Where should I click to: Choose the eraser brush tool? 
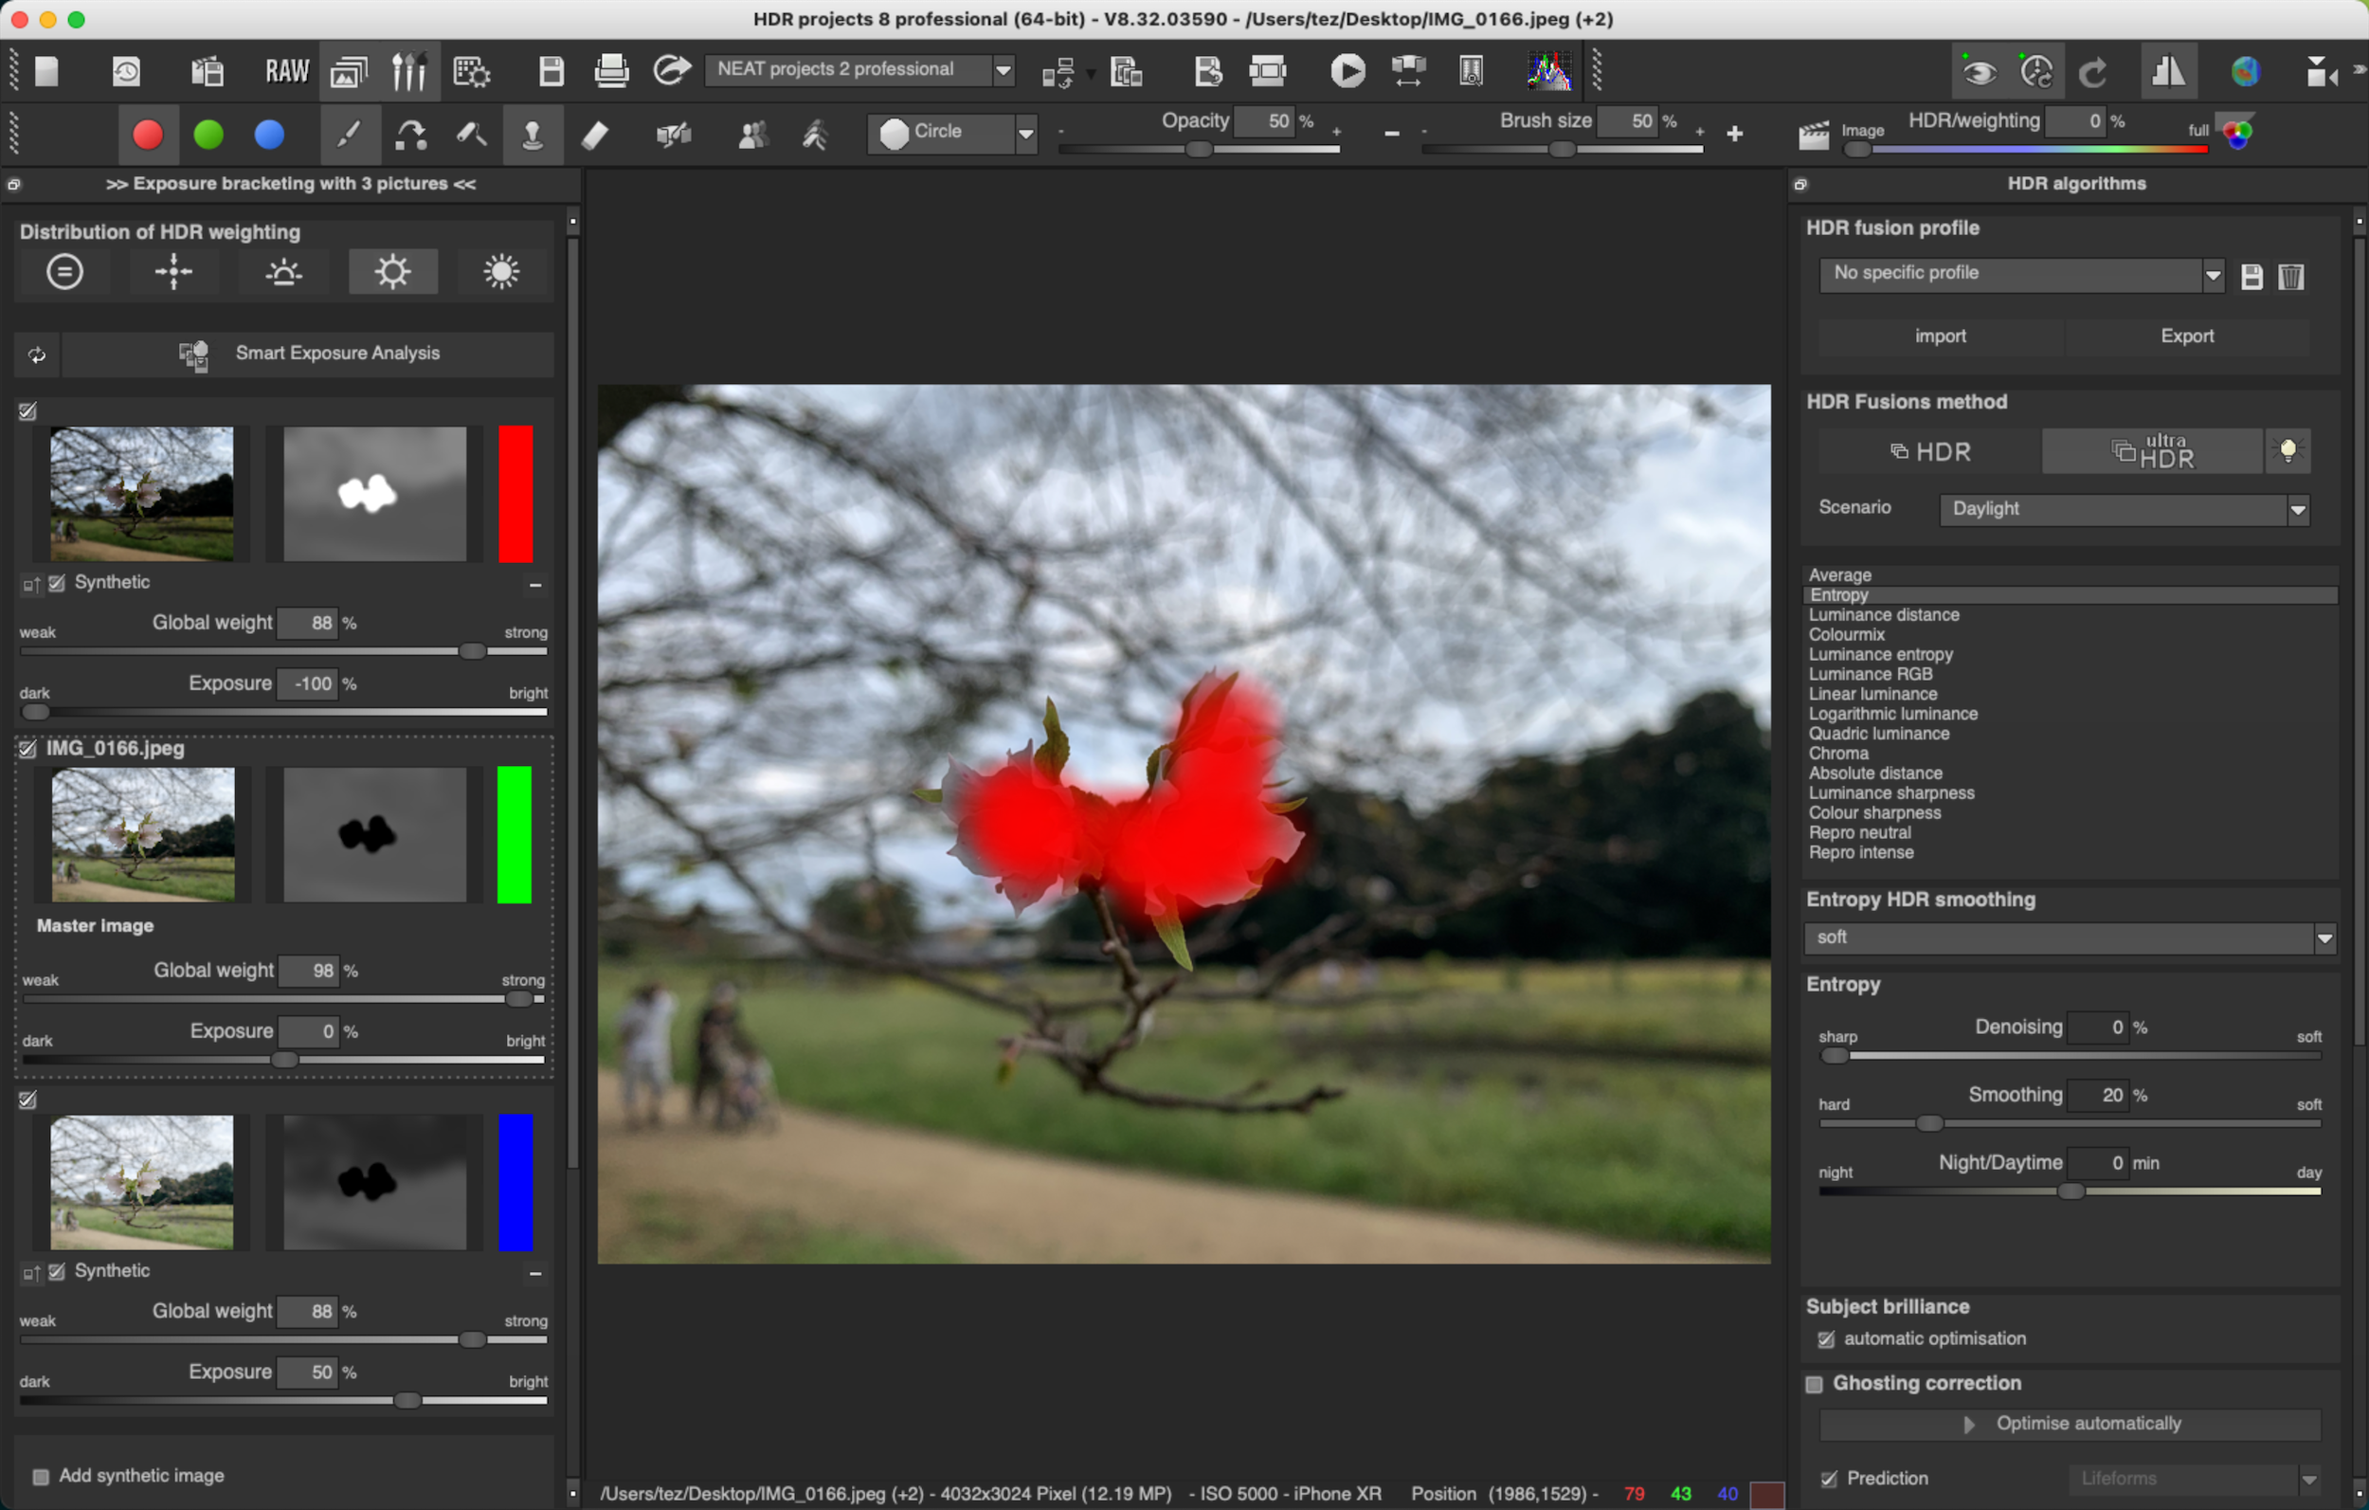594,134
